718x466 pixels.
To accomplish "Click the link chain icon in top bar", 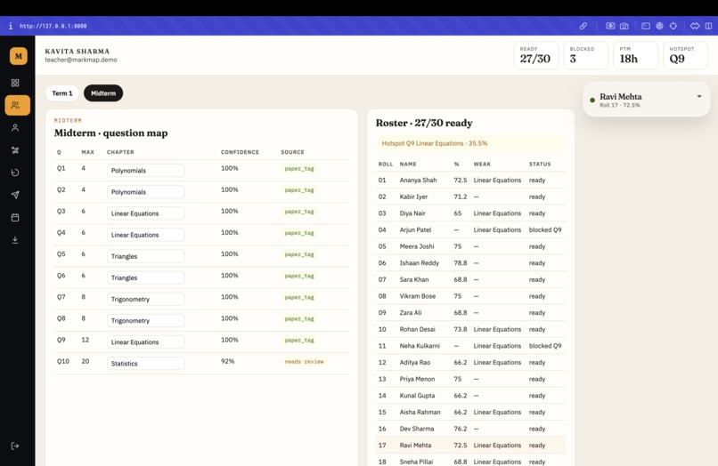I will [x=583, y=26].
